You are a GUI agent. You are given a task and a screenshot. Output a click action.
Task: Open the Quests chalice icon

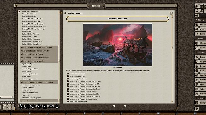point(197,80)
